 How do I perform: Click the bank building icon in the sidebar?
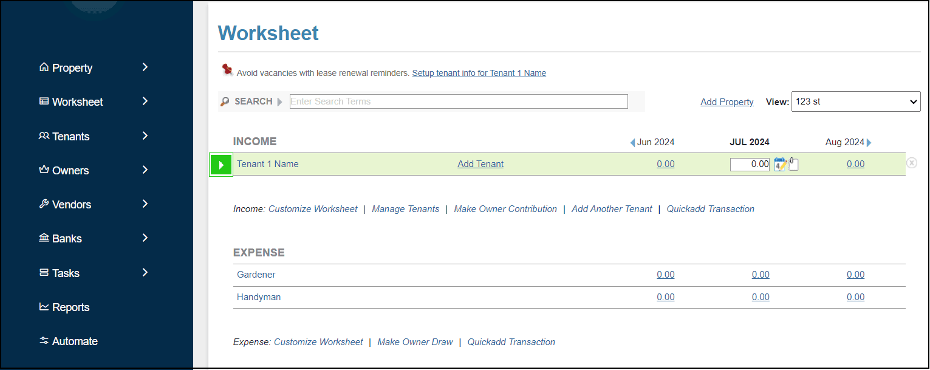44,238
